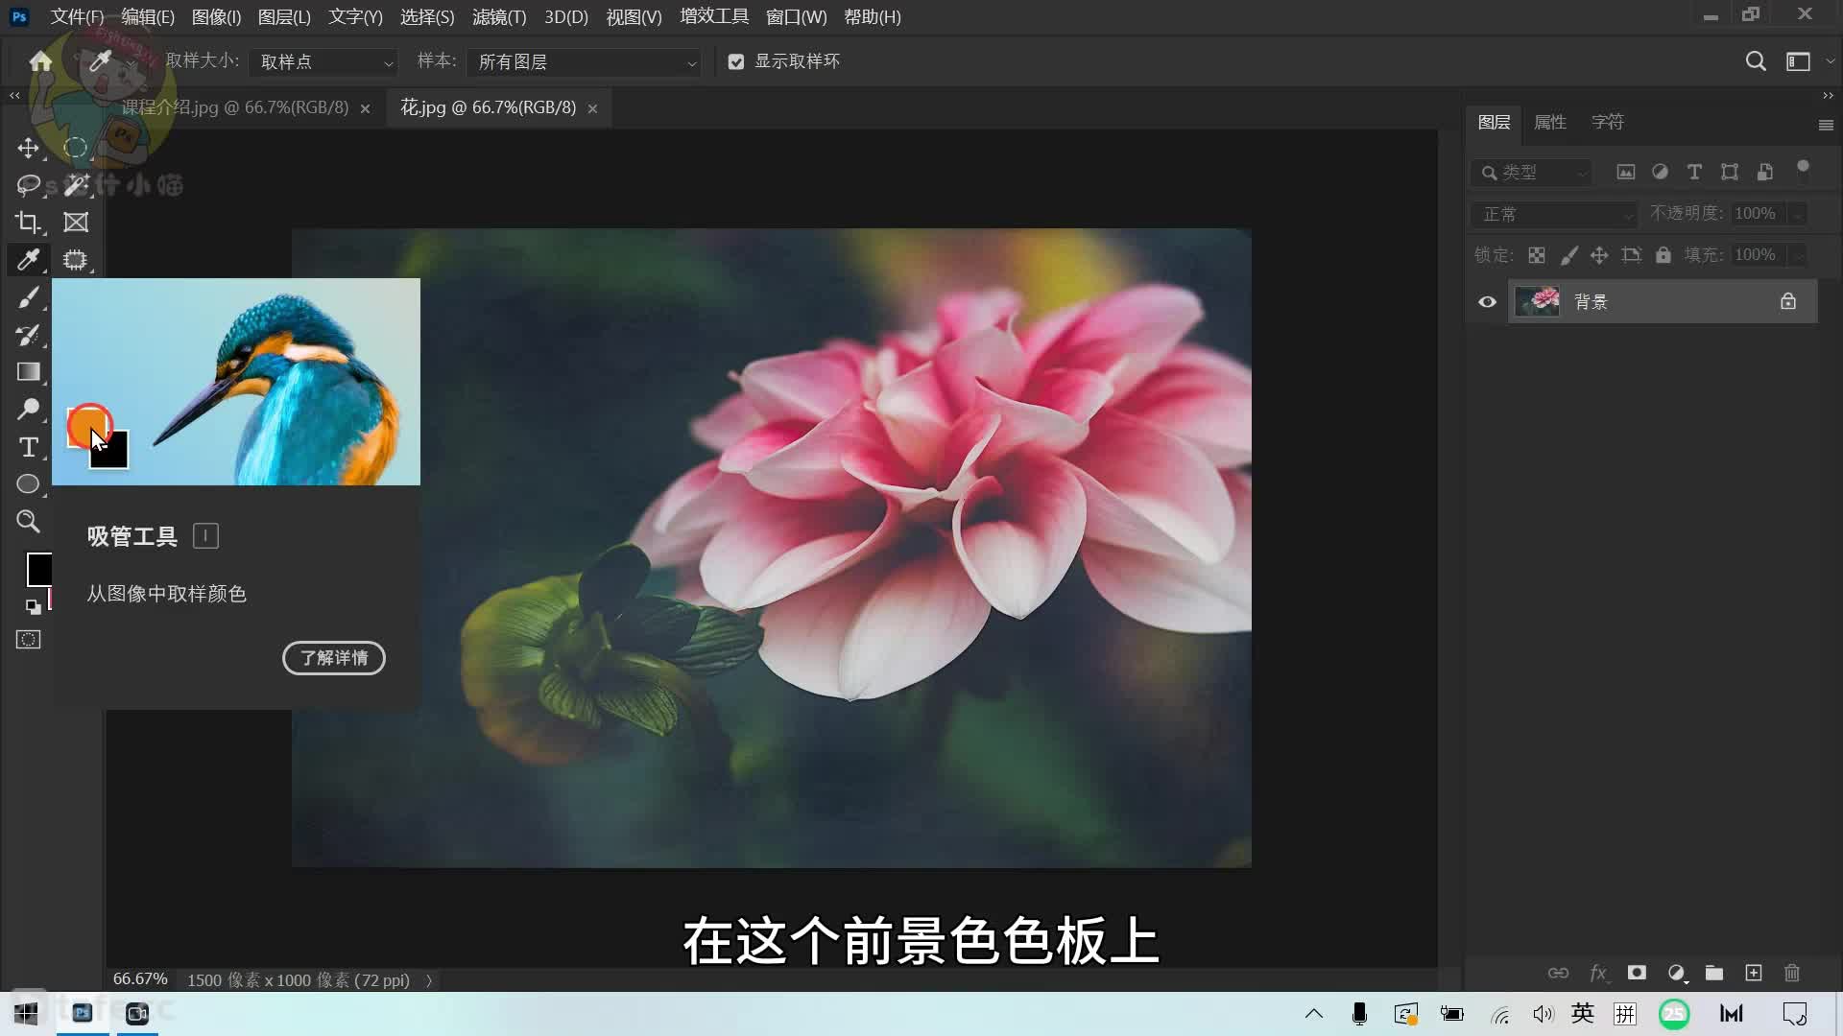Viewport: 1843px width, 1036px height.
Task: Toggle lock position
Action: pos(1599,255)
